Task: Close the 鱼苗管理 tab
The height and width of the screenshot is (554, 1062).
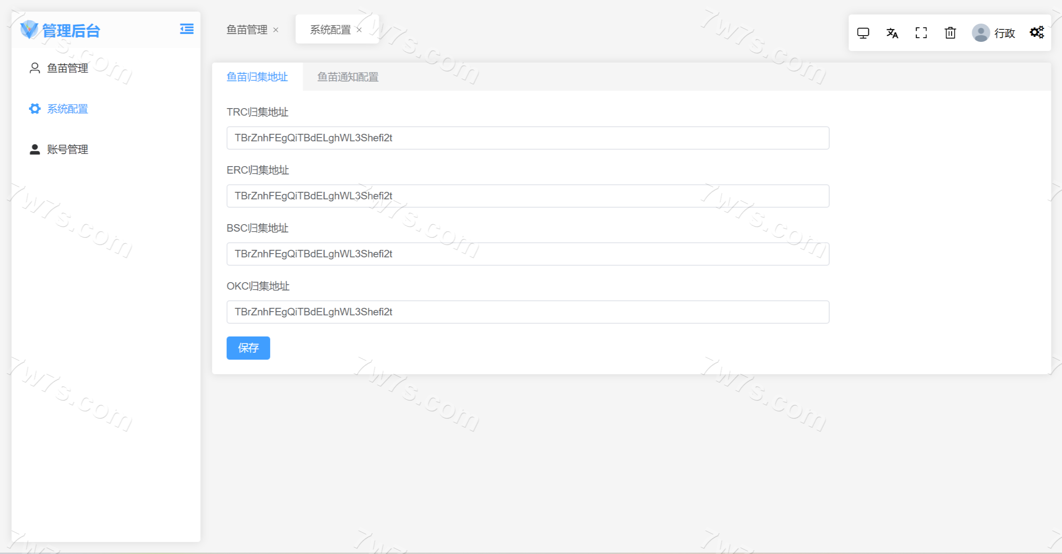Action: 276,30
